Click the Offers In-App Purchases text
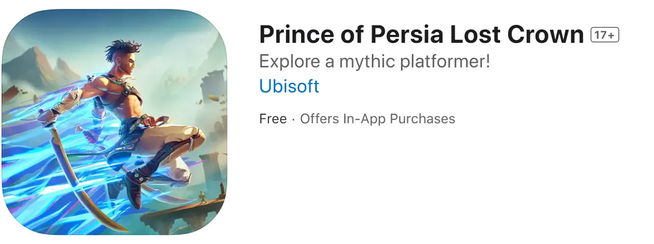Viewport: 654px width, 244px height. click(x=377, y=119)
